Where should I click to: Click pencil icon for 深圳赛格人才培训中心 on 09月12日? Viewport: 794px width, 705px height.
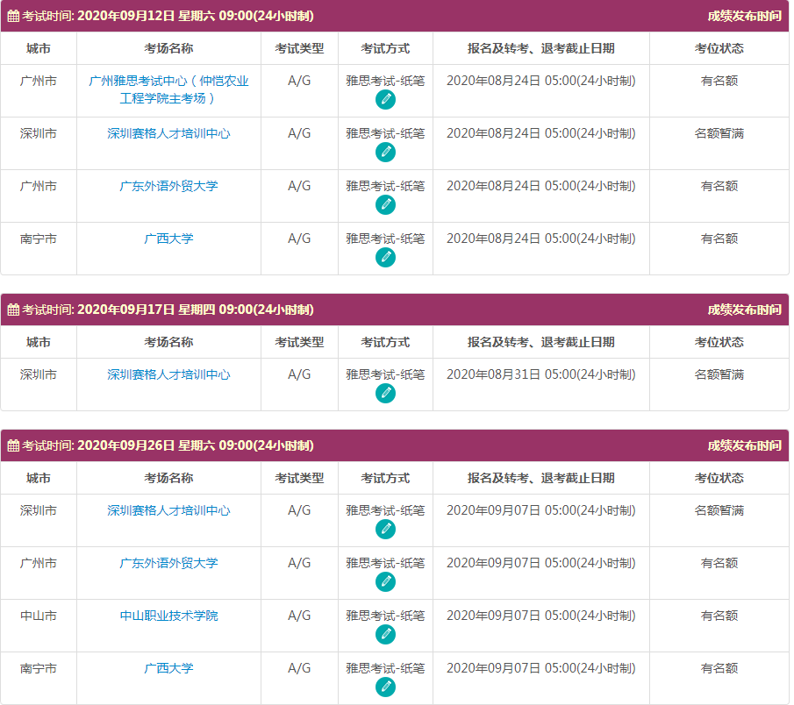[x=385, y=153]
